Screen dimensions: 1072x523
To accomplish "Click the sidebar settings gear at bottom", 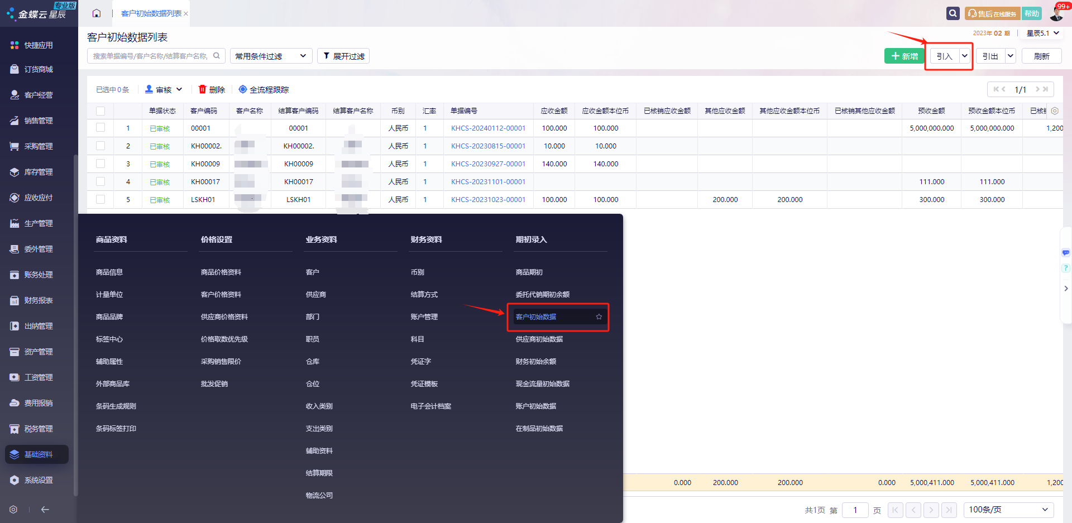I will (x=13, y=510).
